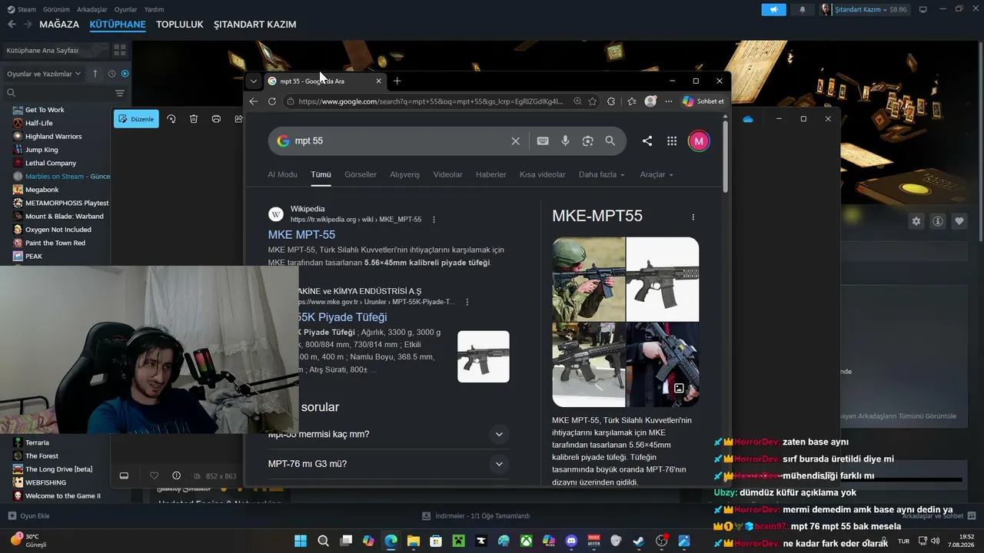This screenshot has height=553, width=984.
Task: Click the favorite heart in photo viewer
Action: click(154, 475)
